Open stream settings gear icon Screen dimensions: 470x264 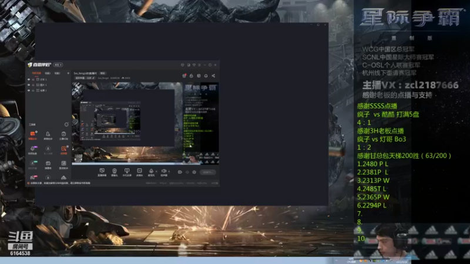[194, 172]
